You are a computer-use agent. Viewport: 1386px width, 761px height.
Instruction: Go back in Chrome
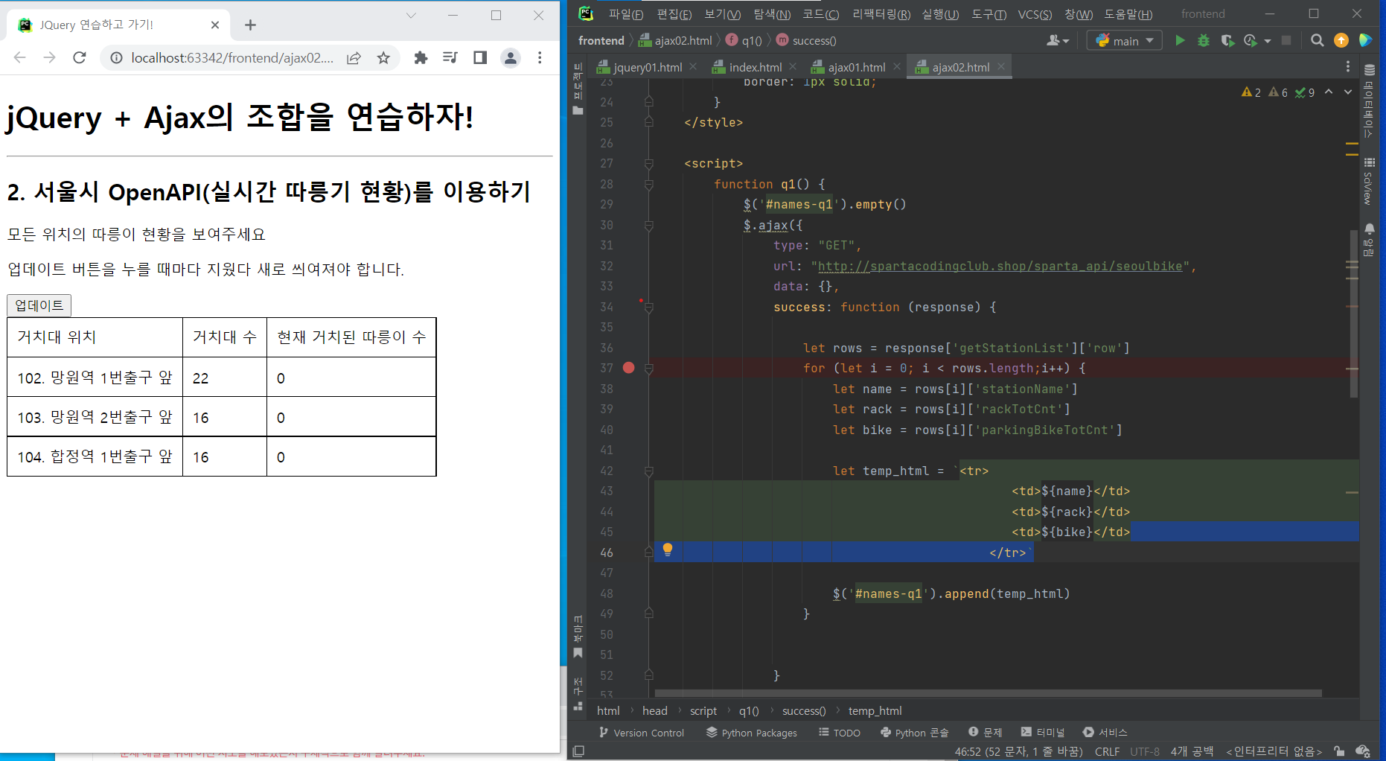pyautogui.click(x=20, y=57)
